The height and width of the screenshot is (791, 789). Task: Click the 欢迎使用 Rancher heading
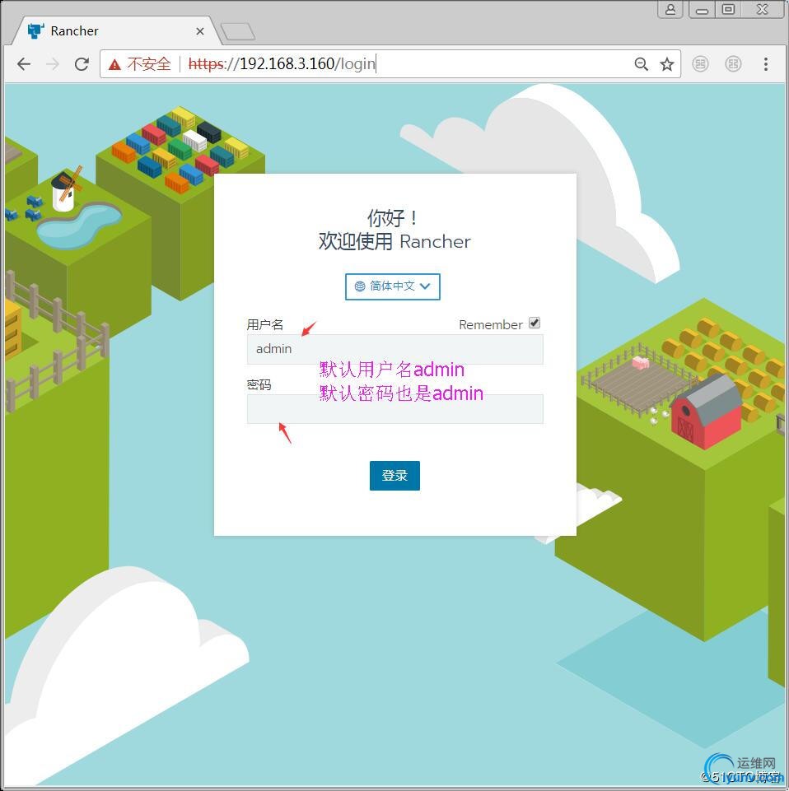click(394, 242)
